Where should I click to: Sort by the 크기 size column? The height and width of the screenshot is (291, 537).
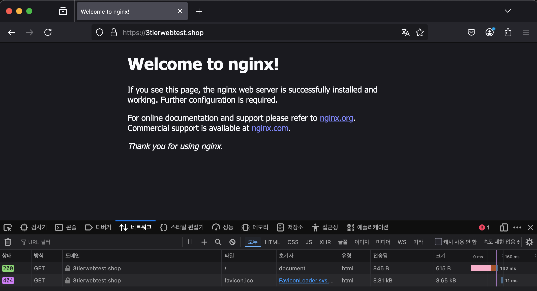click(452, 256)
